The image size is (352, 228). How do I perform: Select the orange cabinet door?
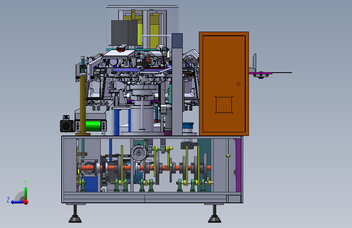tap(224, 84)
